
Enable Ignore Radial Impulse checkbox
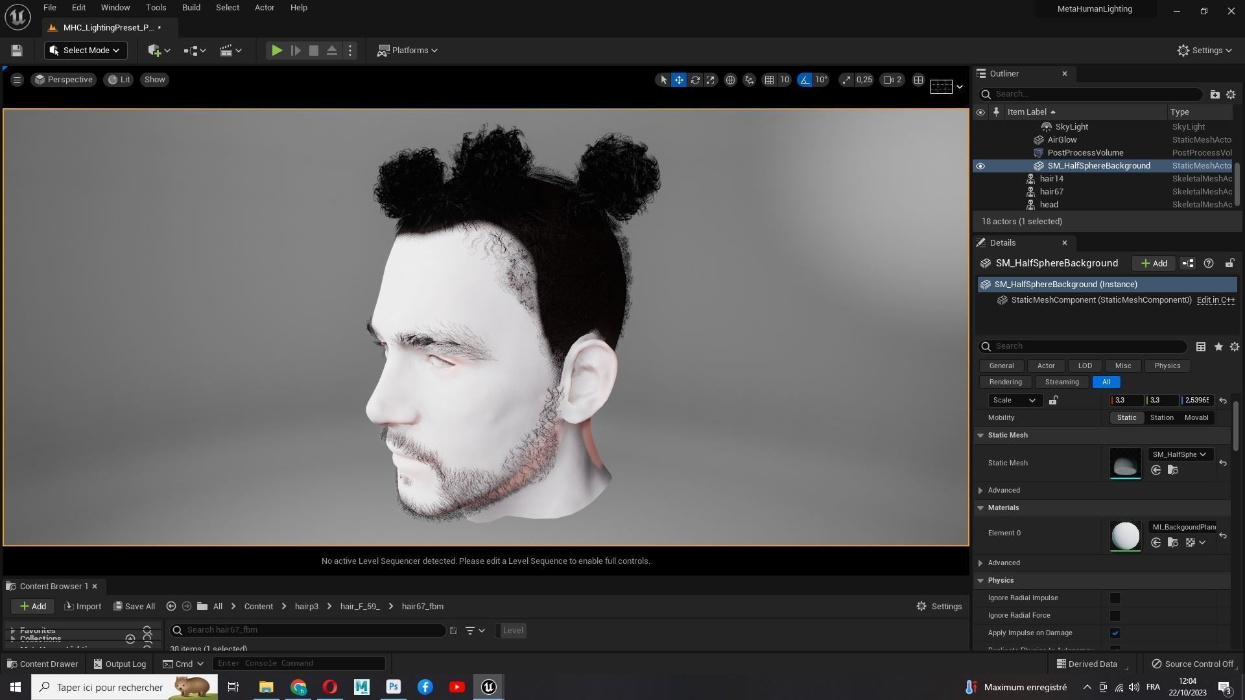1115,598
